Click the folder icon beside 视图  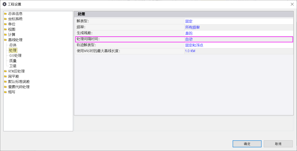coord(5,30)
